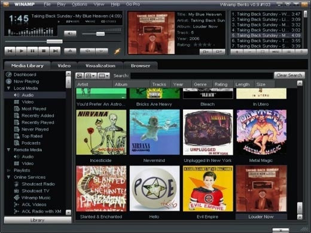Expand the Playlists tree node
This screenshot has width=311, height=233.
pyautogui.click(x=8, y=170)
